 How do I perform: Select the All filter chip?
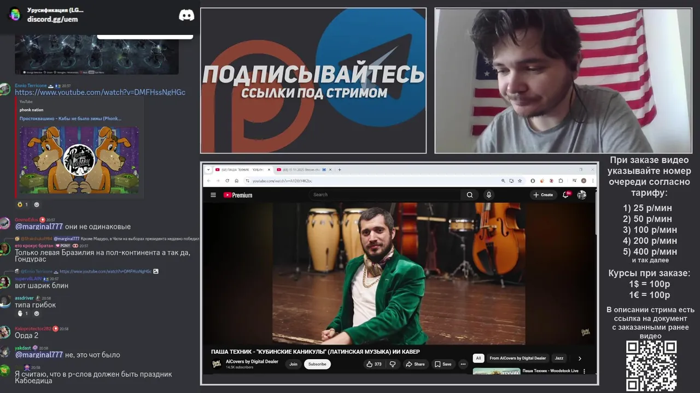point(479,358)
